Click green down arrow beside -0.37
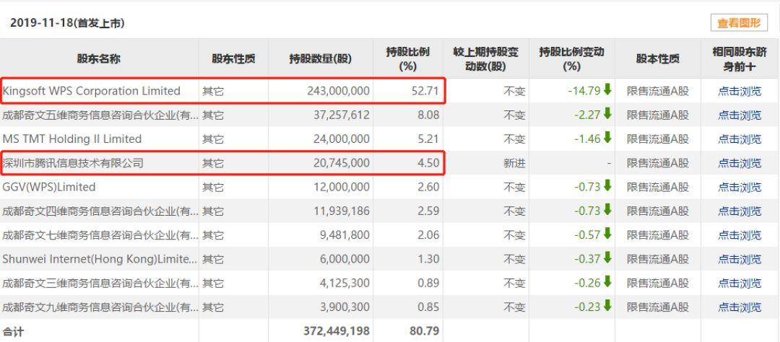 tap(607, 259)
